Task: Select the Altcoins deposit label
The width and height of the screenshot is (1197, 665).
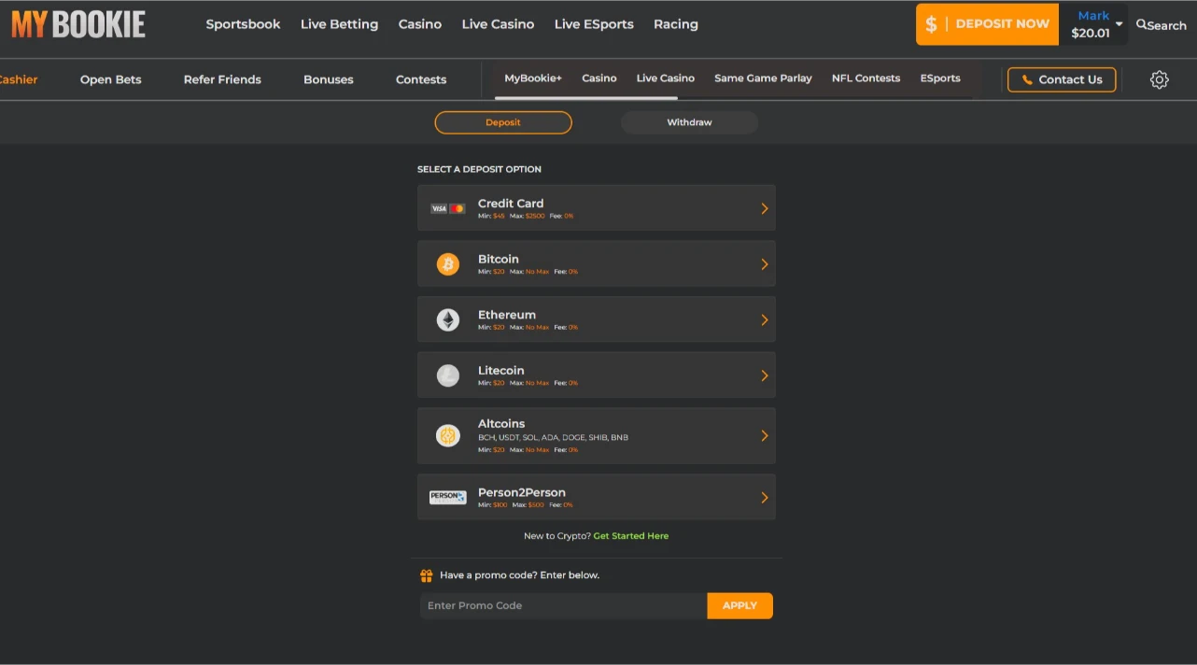Action: tap(501, 423)
